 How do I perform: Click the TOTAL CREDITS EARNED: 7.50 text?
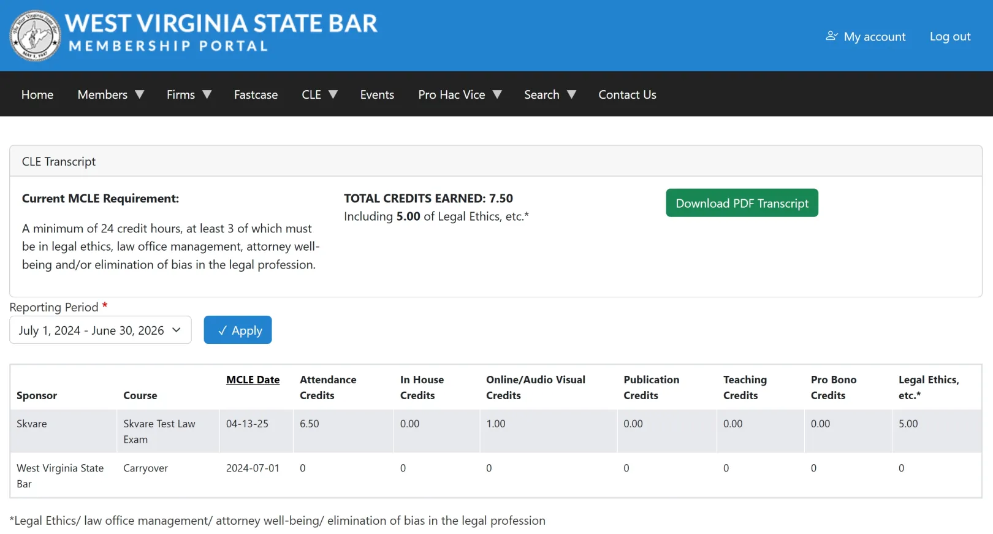(x=428, y=198)
